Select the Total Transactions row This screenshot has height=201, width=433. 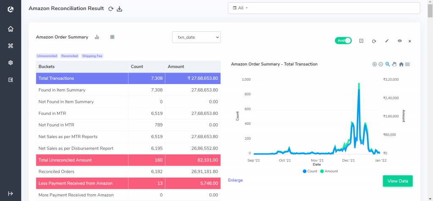coord(128,78)
